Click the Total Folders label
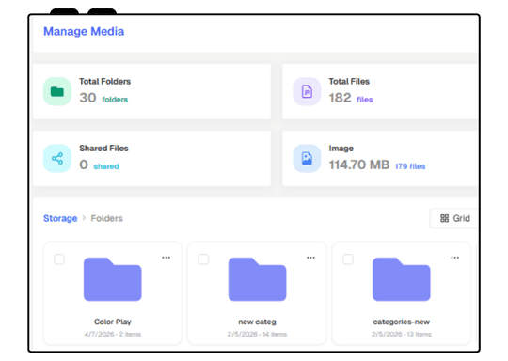 [x=105, y=81]
